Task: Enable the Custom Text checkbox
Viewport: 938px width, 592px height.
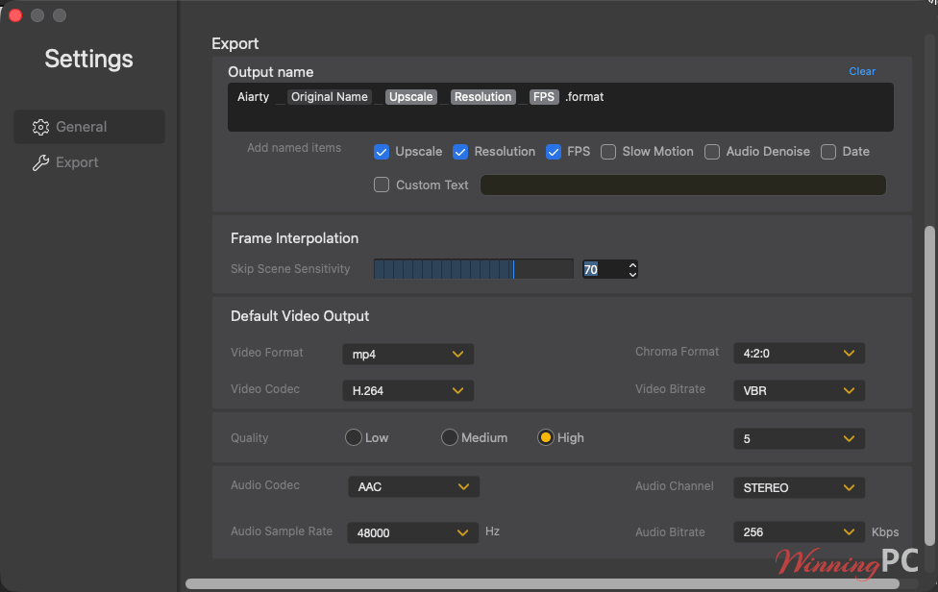Action: [x=382, y=185]
